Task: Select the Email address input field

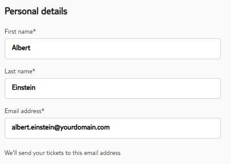Action: (113, 128)
